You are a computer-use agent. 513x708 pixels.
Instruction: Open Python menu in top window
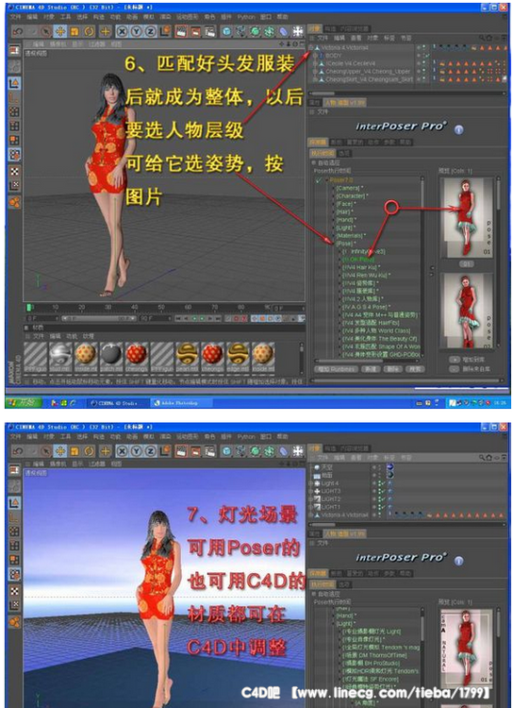point(246,17)
